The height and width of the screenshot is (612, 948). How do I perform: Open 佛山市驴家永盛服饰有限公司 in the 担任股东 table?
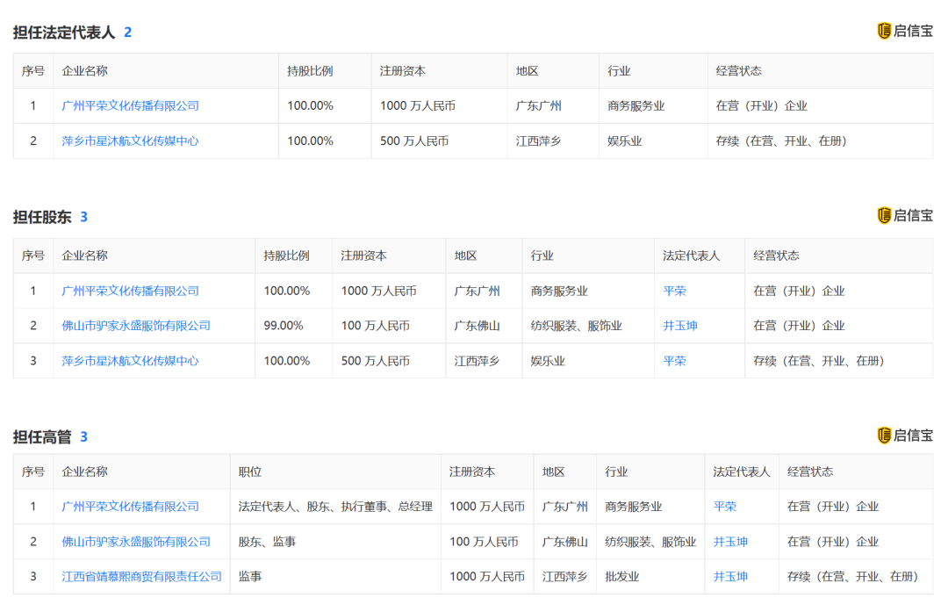coord(136,326)
